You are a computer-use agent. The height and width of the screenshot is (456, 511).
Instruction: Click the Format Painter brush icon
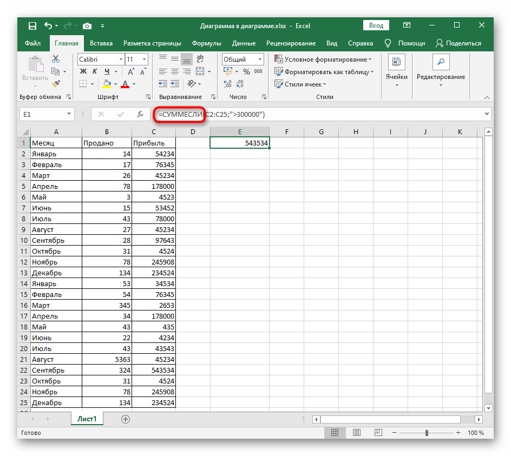click(x=56, y=83)
